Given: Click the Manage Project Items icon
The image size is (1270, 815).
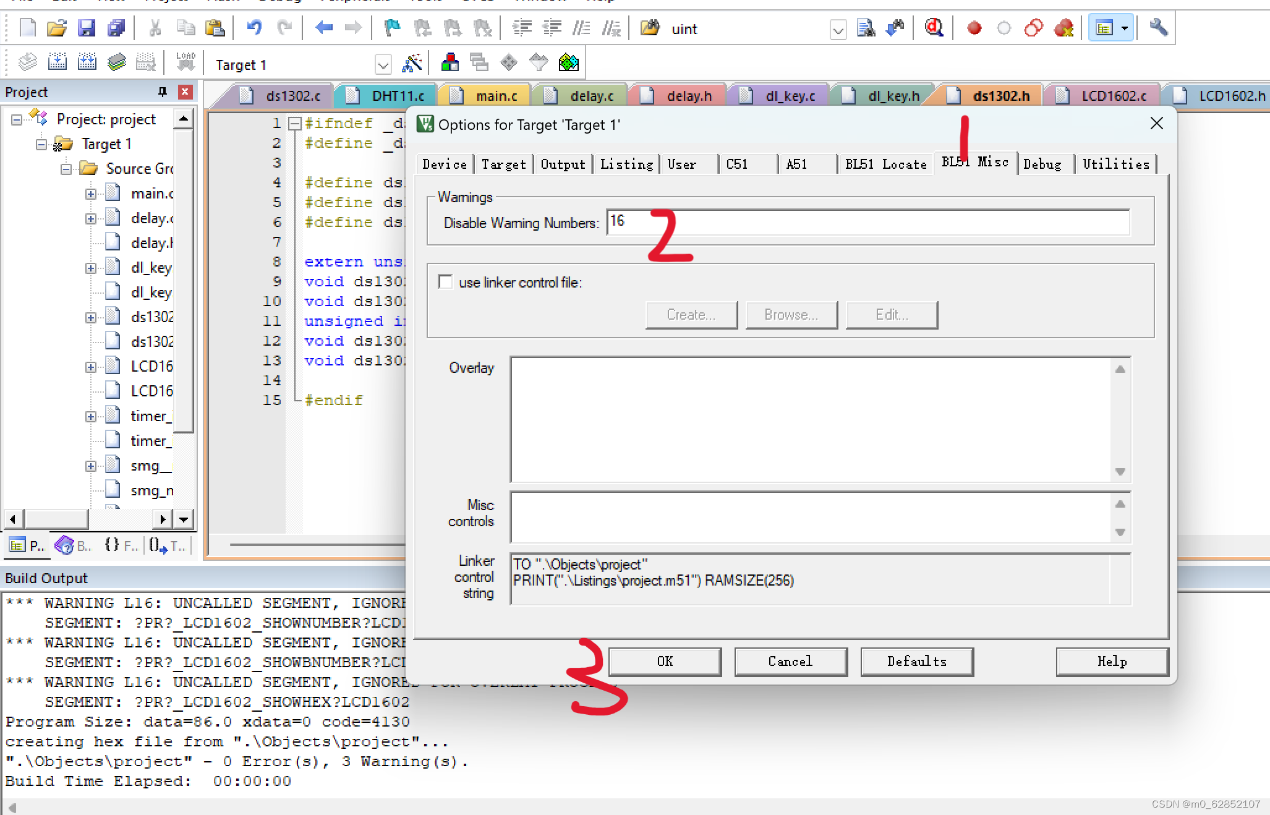Looking at the screenshot, I should click(x=450, y=63).
